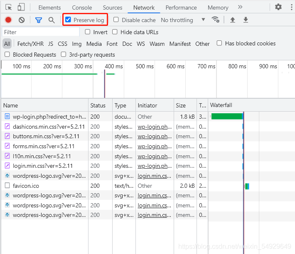Switch to the Console tab

pyautogui.click(x=82, y=7)
